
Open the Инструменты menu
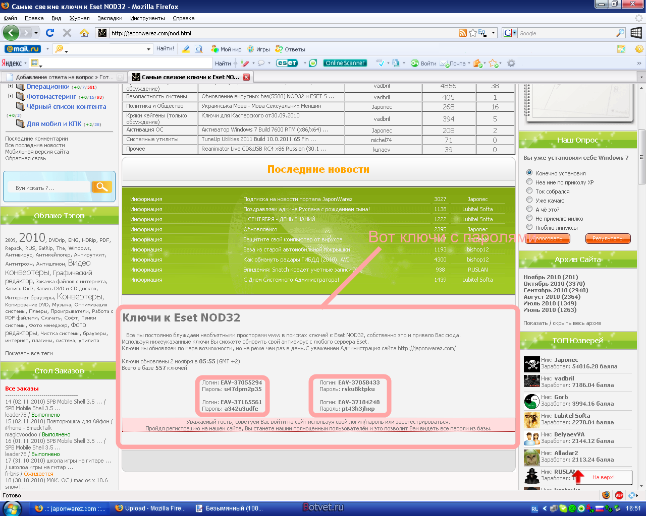click(x=147, y=18)
